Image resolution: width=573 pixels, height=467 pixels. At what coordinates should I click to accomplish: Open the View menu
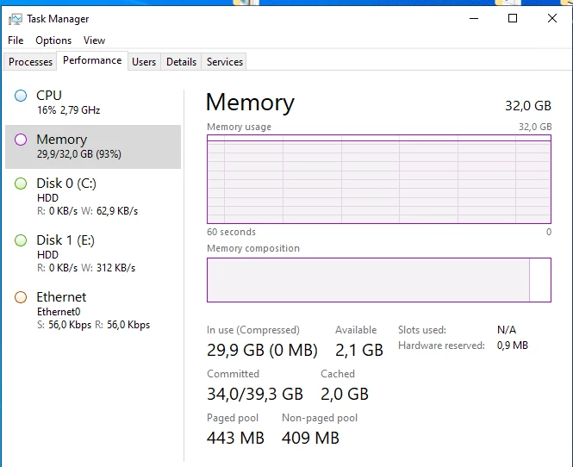coord(94,40)
